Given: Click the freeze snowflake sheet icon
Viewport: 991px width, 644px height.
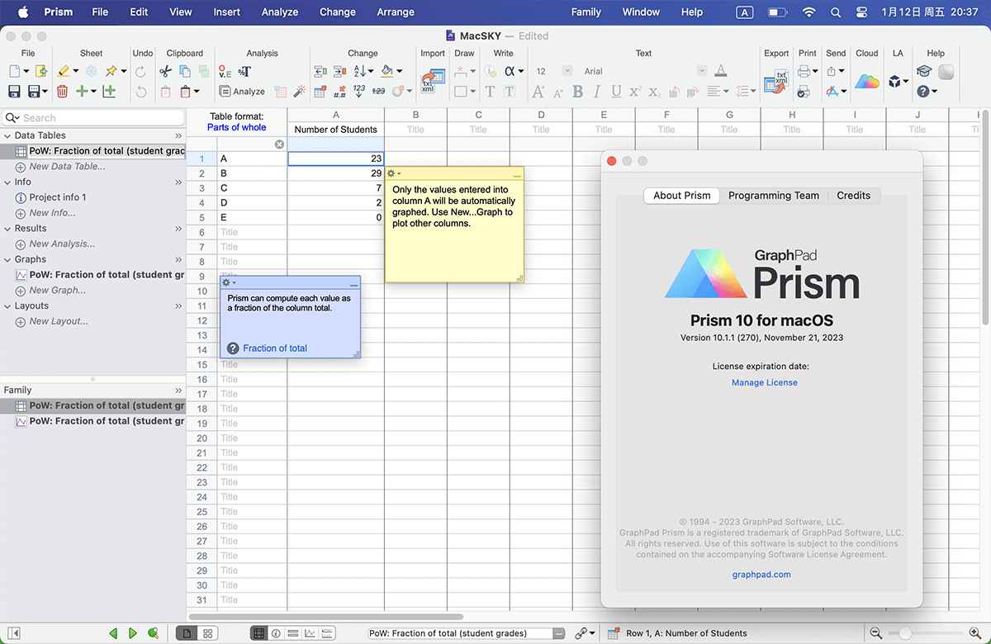Looking at the screenshot, I should pos(92,72).
